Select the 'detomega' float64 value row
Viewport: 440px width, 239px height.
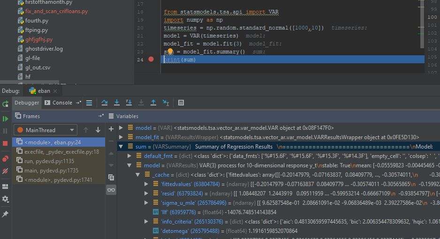tap(279, 231)
